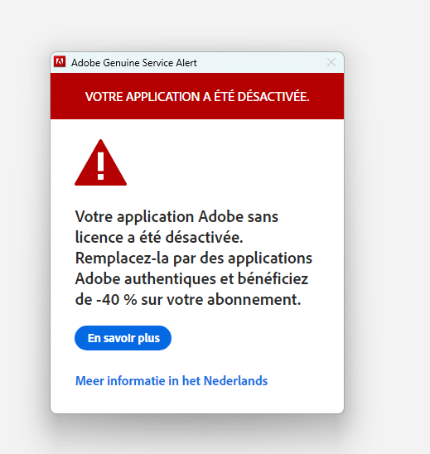Open the En savoir plus button
Image resolution: width=430 pixels, height=454 pixels.
pyautogui.click(x=123, y=338)
